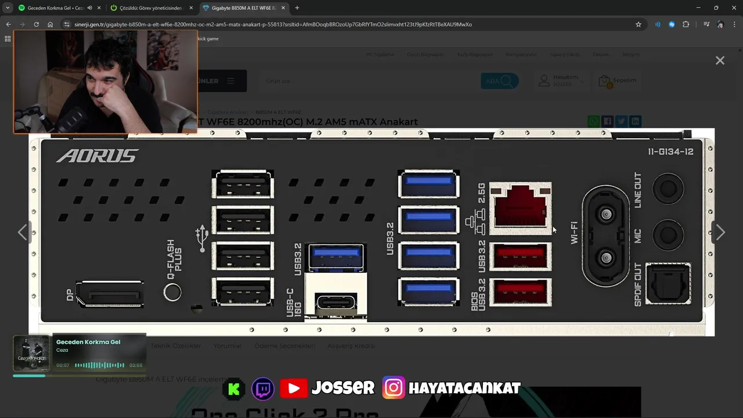Open the Teknik Özellikler tab
The image size is (743, 418).
click(176, 345)
